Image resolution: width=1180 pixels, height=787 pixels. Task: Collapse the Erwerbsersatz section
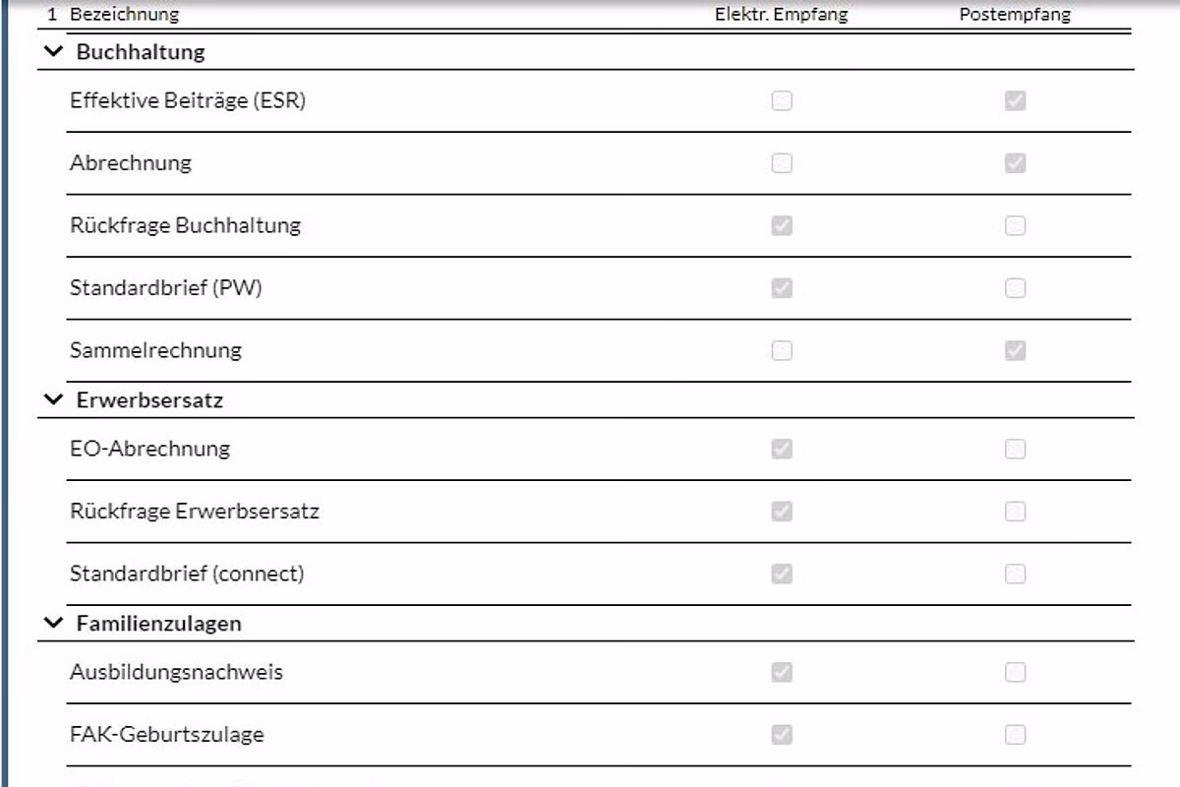[x=53, y=400]
